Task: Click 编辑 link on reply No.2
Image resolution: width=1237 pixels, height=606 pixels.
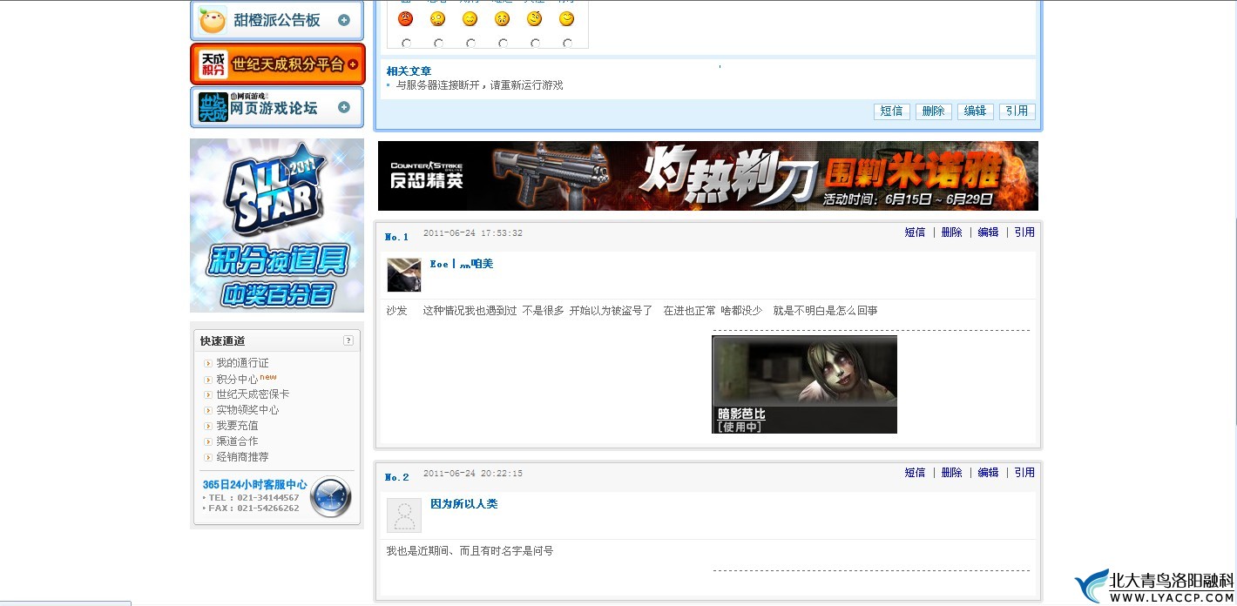Action: (x=988, y=473)
